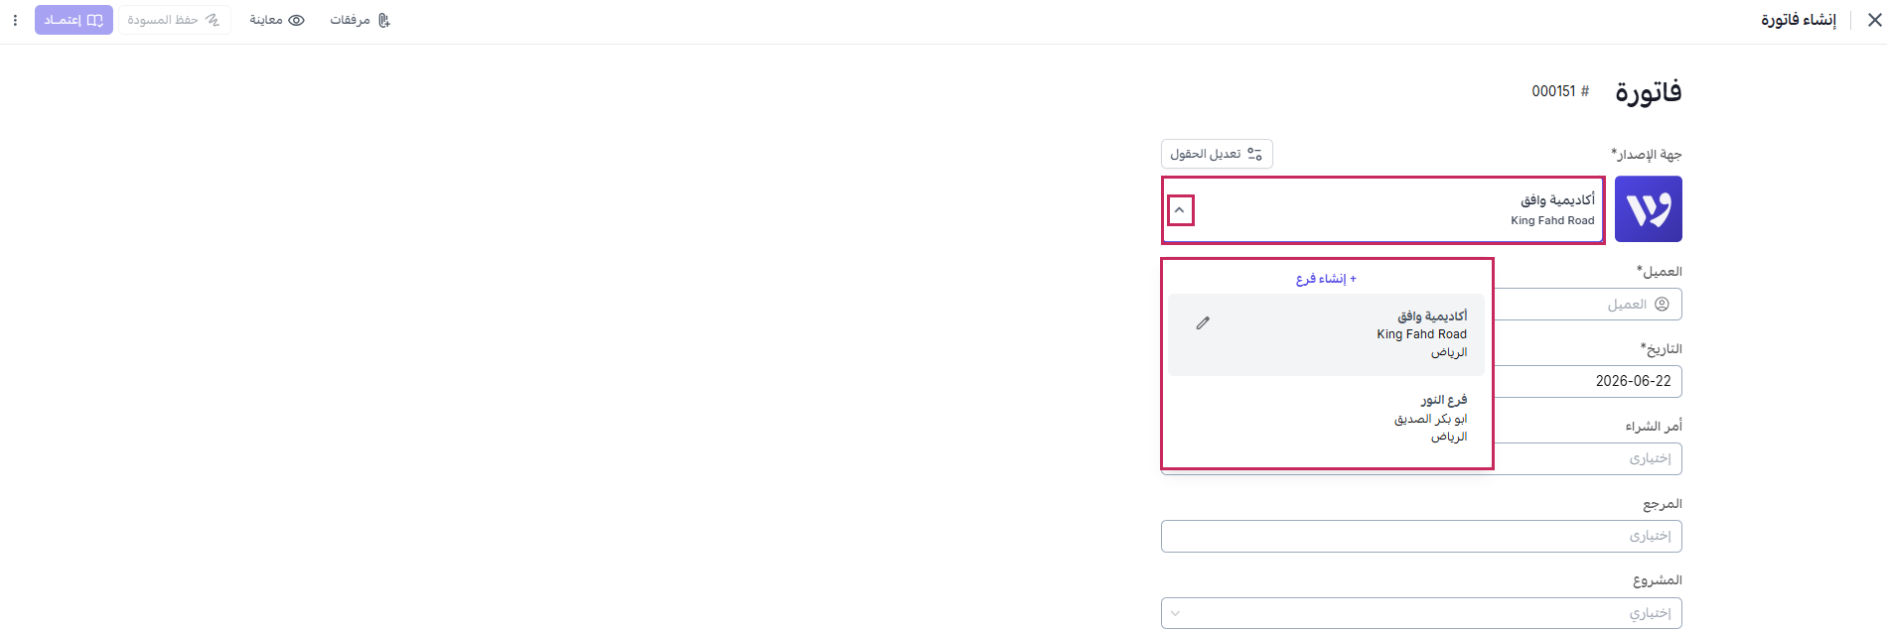Click the المرجع reference input field
The height and width of the screenshot is (631, 1887).
pyautogui.click(x=1421, y=536)
